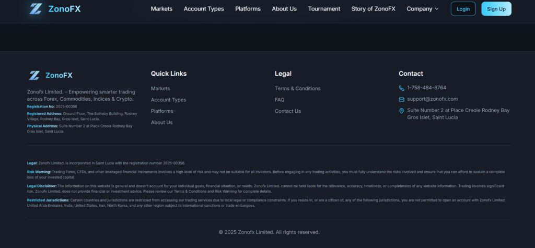The height and width of the screenshot is (248, 535).
Task: Click the location pin icon in Contact
Action: pos(401,111)
